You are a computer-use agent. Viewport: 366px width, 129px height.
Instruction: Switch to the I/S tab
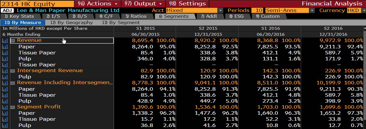[53, 16]
